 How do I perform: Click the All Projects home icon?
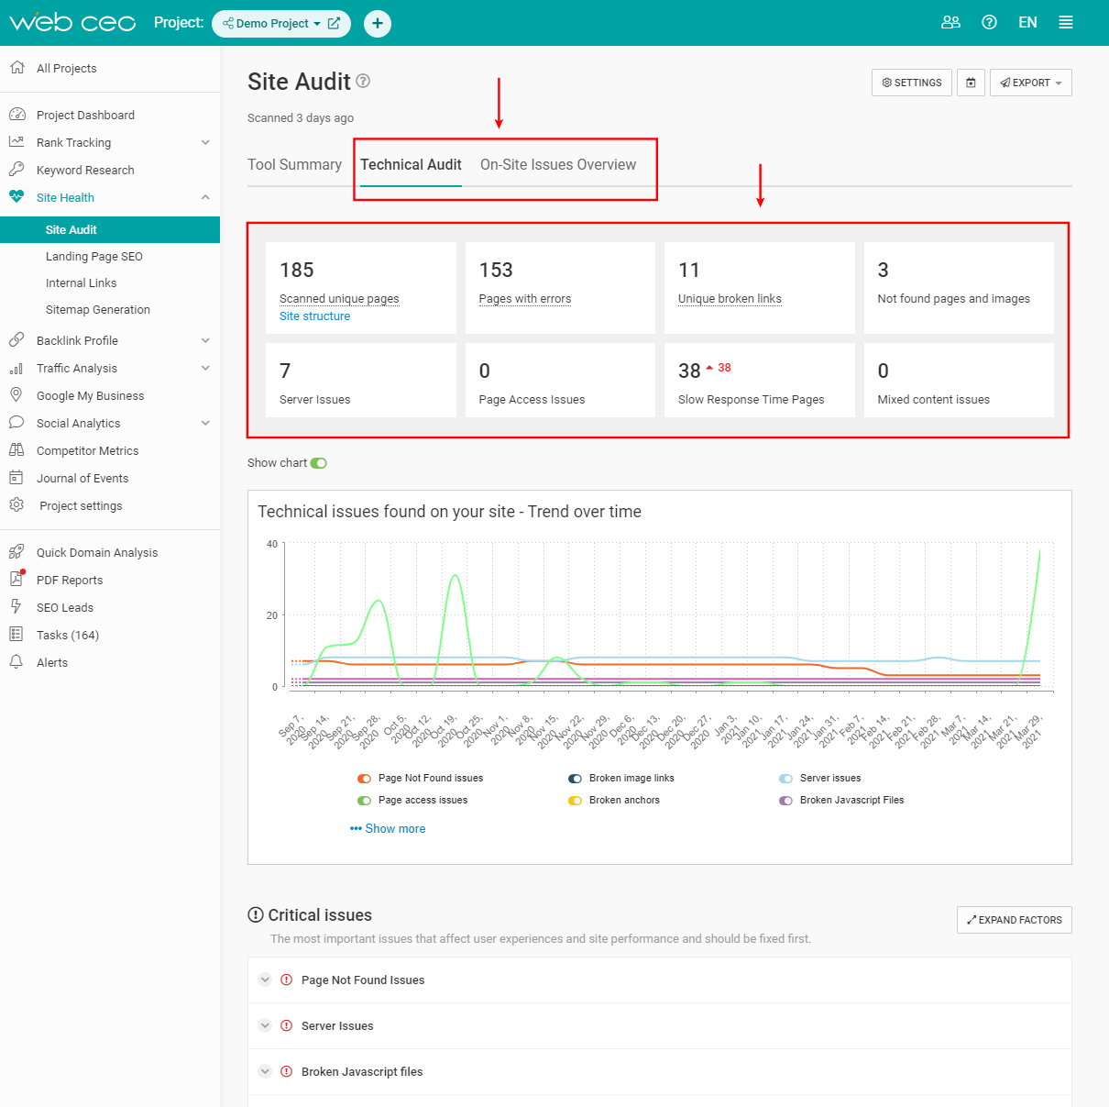[16, 68]
